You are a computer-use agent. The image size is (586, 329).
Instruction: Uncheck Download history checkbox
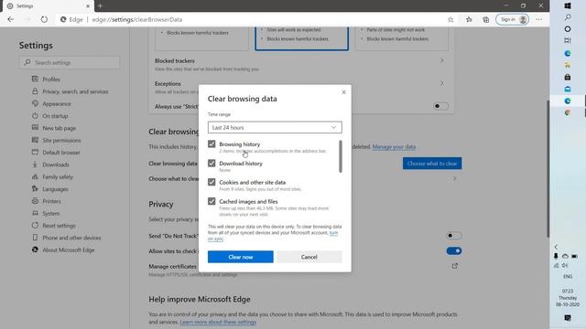212,163
